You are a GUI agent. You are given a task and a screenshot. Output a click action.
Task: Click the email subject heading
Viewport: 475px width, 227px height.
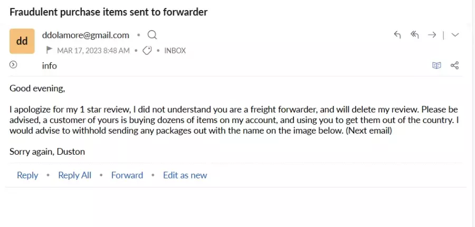pyautogui.click(x=108, y=12)
